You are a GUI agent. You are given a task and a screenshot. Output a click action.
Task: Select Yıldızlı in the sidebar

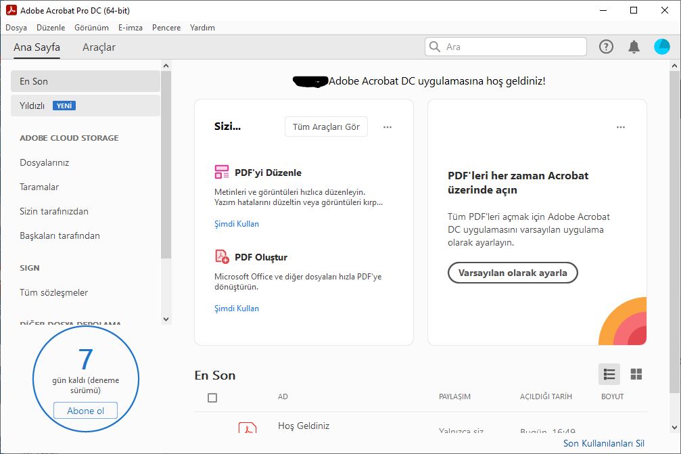(86, 106)
